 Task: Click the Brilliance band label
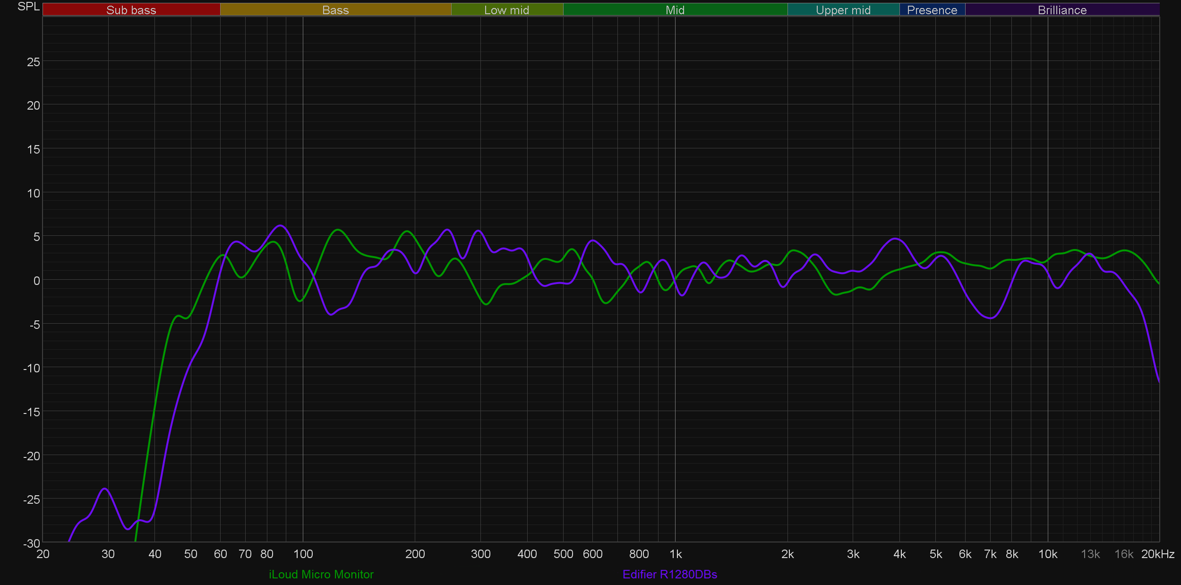(1062, 10)
